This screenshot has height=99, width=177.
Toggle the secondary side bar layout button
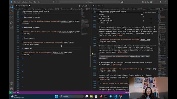pos(151,2)
